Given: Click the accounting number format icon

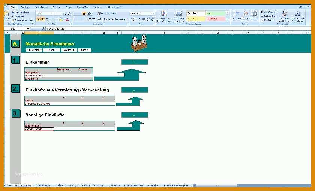Looking at the screenshot, I should [133, 19].
